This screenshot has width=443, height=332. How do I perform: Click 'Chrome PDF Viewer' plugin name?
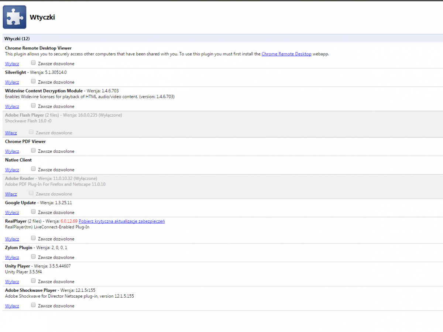pyautogui.click(x=25, y=142)
